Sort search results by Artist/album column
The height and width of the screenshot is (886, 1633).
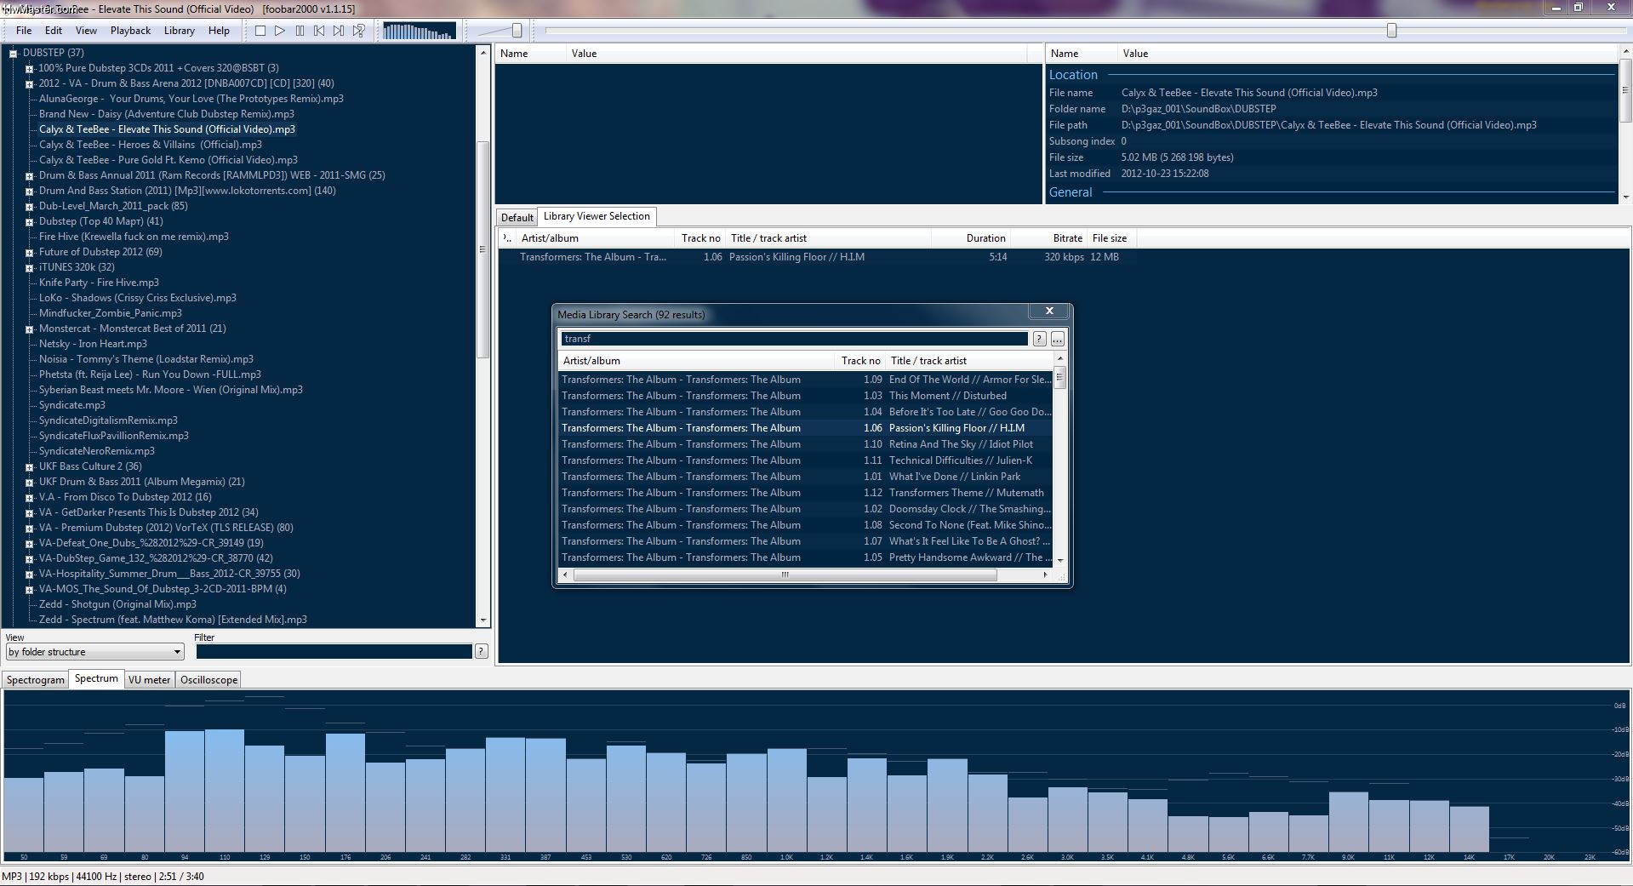696,361
